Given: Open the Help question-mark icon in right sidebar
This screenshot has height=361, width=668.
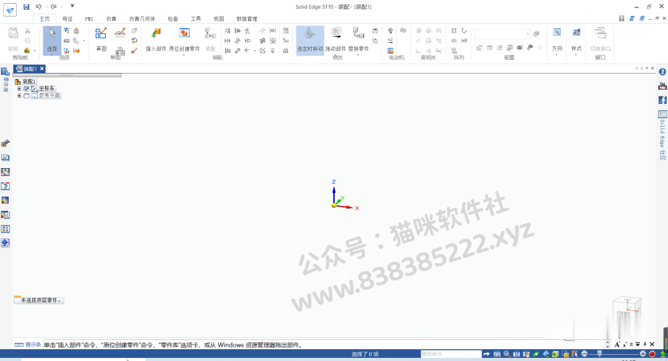Looking at the screenshot, I should (662, 72).
